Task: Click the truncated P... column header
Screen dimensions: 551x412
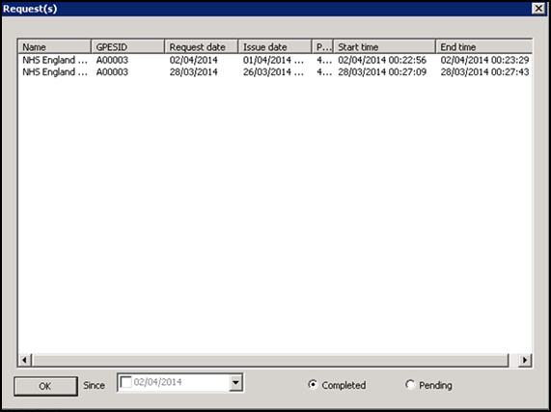Action: click(x=322, y=46)
